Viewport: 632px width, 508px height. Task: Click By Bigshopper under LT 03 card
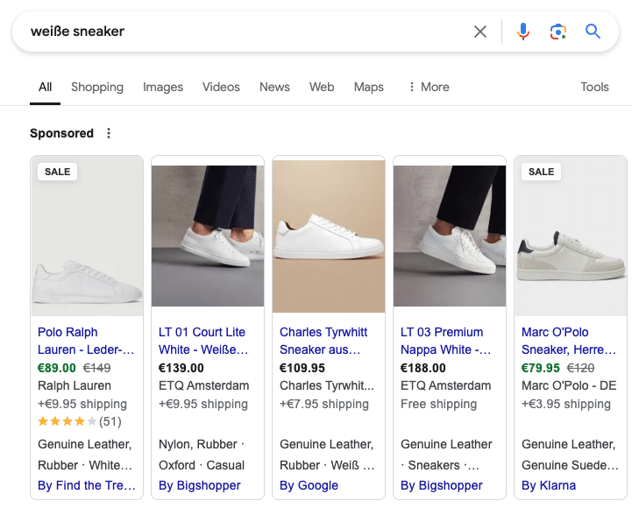(442, 485)
